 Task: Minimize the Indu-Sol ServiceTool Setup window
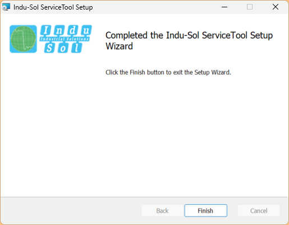(224, 7)
